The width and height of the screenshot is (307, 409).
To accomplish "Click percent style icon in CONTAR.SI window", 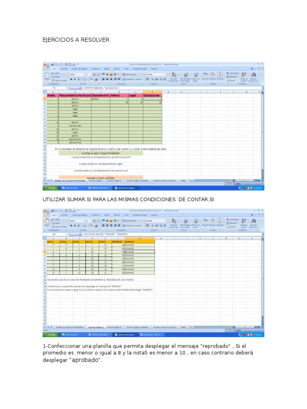I will (x=153, y=79).
